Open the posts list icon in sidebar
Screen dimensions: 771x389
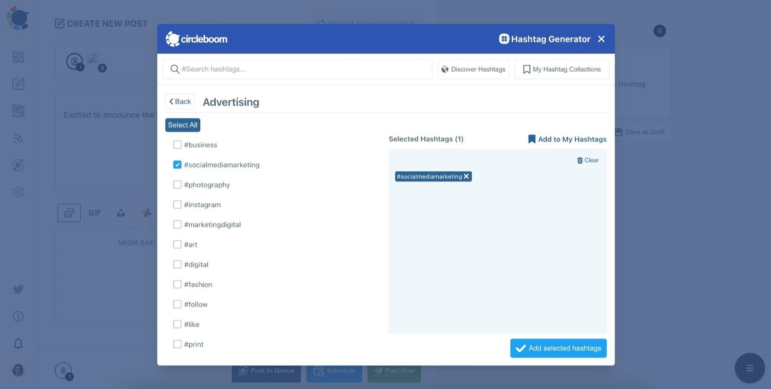coord(18,111)
